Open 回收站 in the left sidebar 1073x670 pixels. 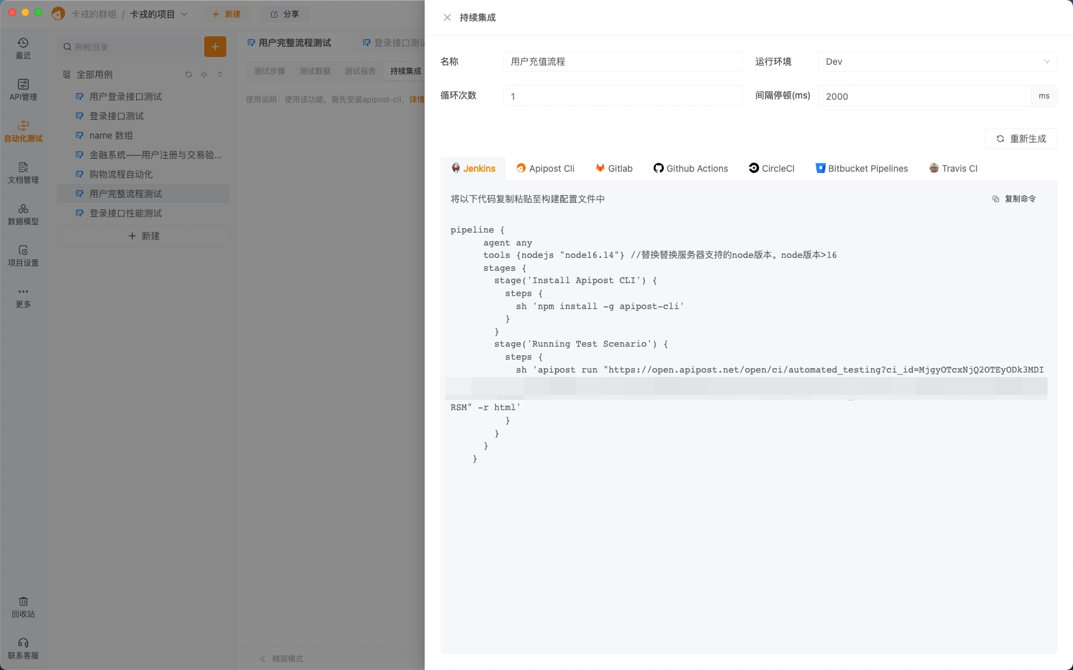pos(23,607)
